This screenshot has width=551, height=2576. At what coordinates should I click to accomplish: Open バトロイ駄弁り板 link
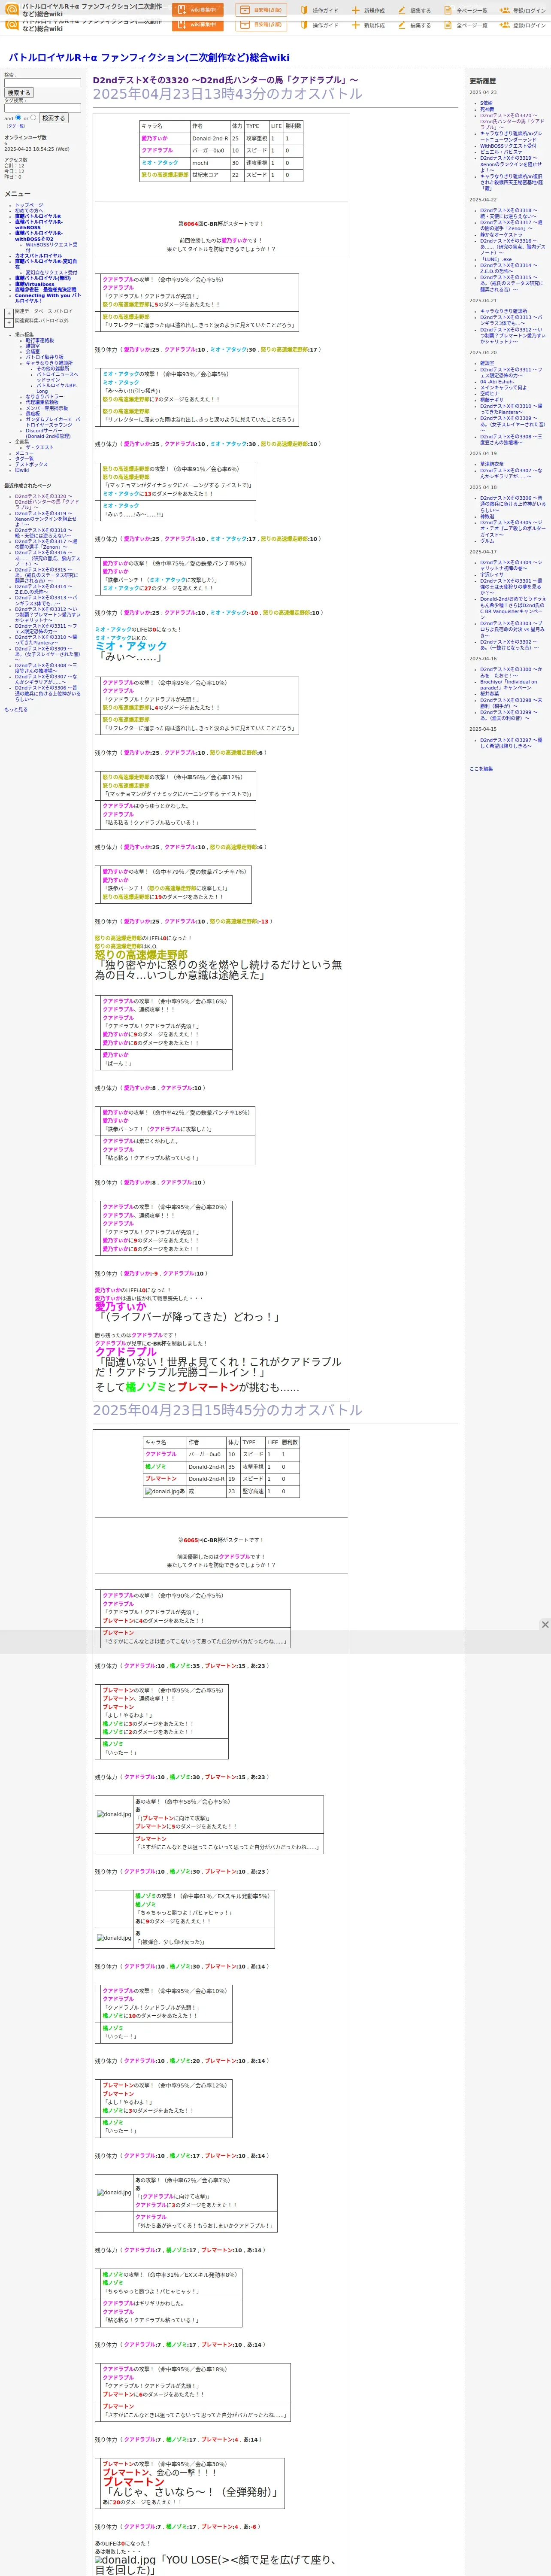pyautogui.click(x=44, y=357)
